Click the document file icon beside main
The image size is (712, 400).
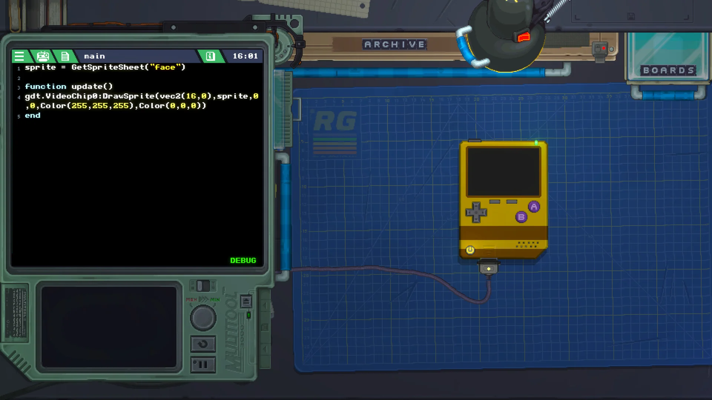(65, 56)
